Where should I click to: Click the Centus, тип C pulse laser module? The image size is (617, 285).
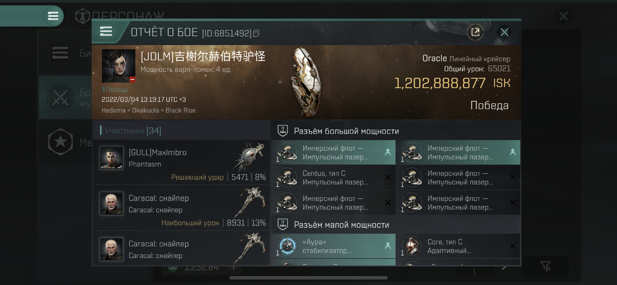(333, 178)
